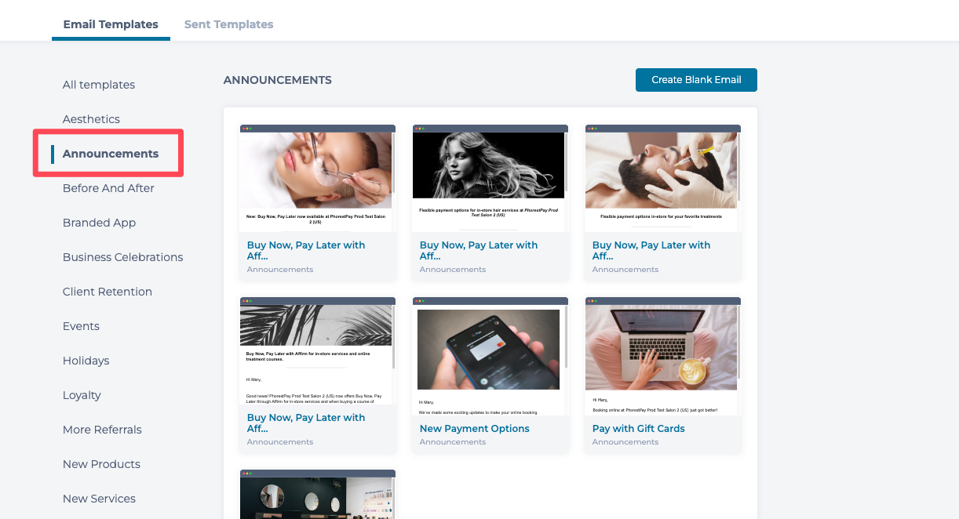Choose the Branded App category
The height and width of the screenshot is (519, 959).
pos(99,223)
